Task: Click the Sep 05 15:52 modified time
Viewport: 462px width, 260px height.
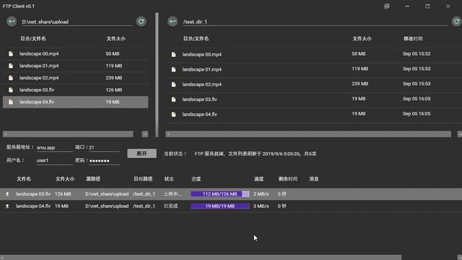Action: 417,54
